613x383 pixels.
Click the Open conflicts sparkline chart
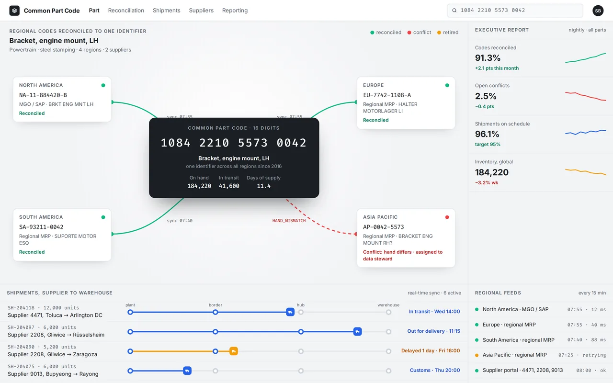(x=586, y=96)
